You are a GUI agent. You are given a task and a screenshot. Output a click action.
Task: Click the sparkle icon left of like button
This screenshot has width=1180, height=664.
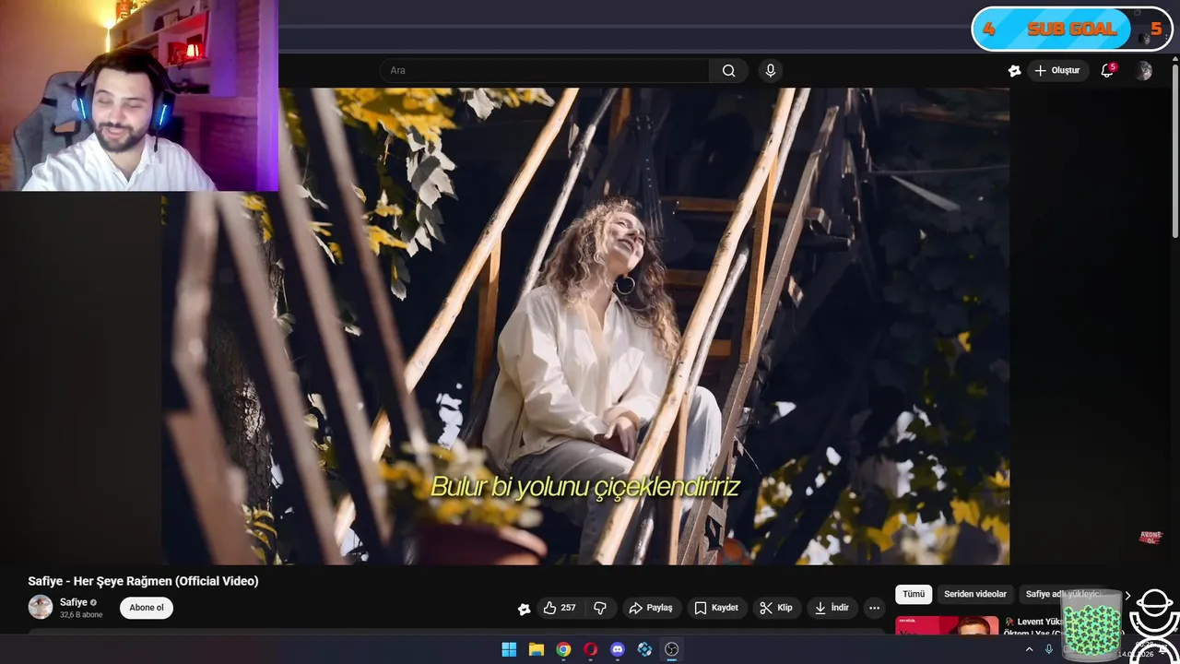[x=524, y=609]
